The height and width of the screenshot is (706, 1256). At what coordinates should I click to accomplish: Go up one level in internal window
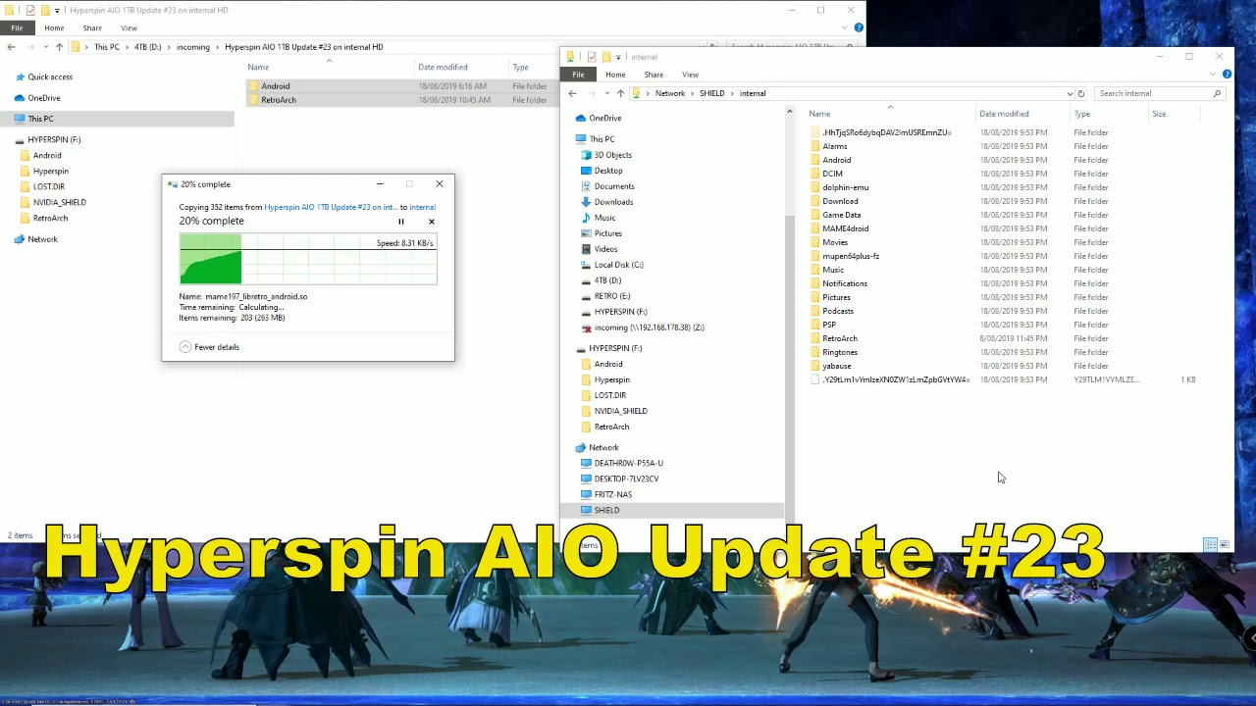click(x=620, y=93)
